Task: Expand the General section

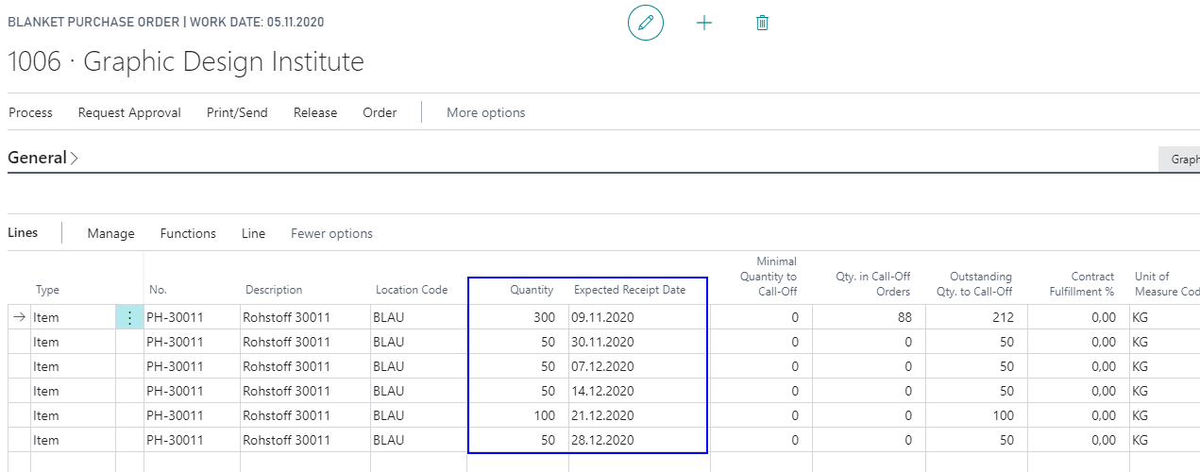Action: pos(42,158)
